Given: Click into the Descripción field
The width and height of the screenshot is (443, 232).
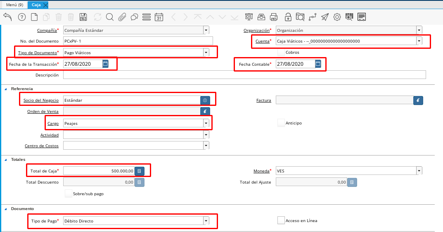Looking at the screenshot, I should pos(244,75).
